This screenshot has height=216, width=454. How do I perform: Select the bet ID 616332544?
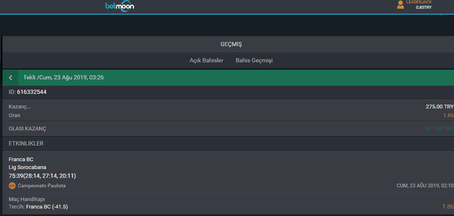[32, 92]
